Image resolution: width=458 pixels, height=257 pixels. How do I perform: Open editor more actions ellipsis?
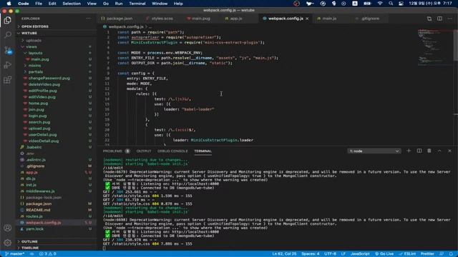tap(450, 19)
